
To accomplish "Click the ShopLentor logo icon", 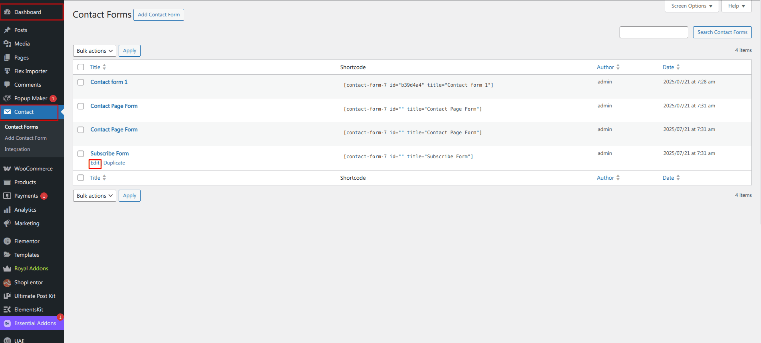I will (7, 282).
